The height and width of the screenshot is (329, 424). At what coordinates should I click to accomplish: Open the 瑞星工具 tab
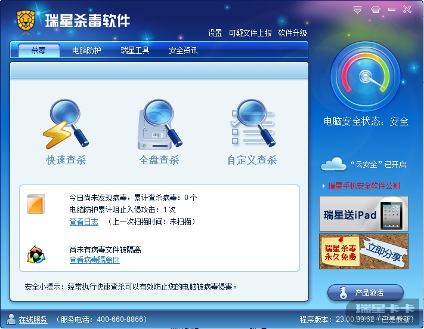point(135,50)
